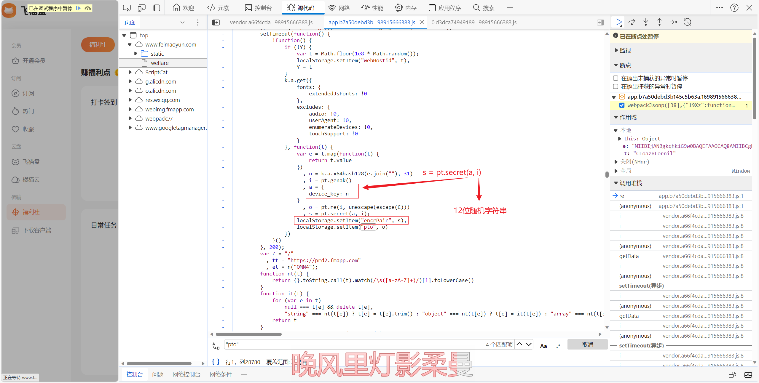Deactivate all breakpoints icon

687,22
